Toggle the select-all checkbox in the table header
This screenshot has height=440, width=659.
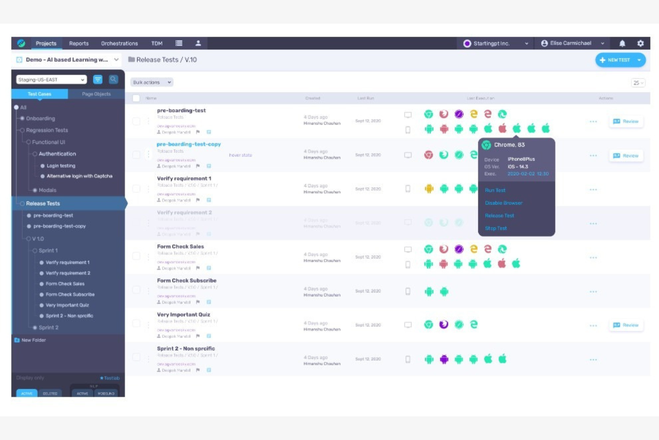point(136,98)
